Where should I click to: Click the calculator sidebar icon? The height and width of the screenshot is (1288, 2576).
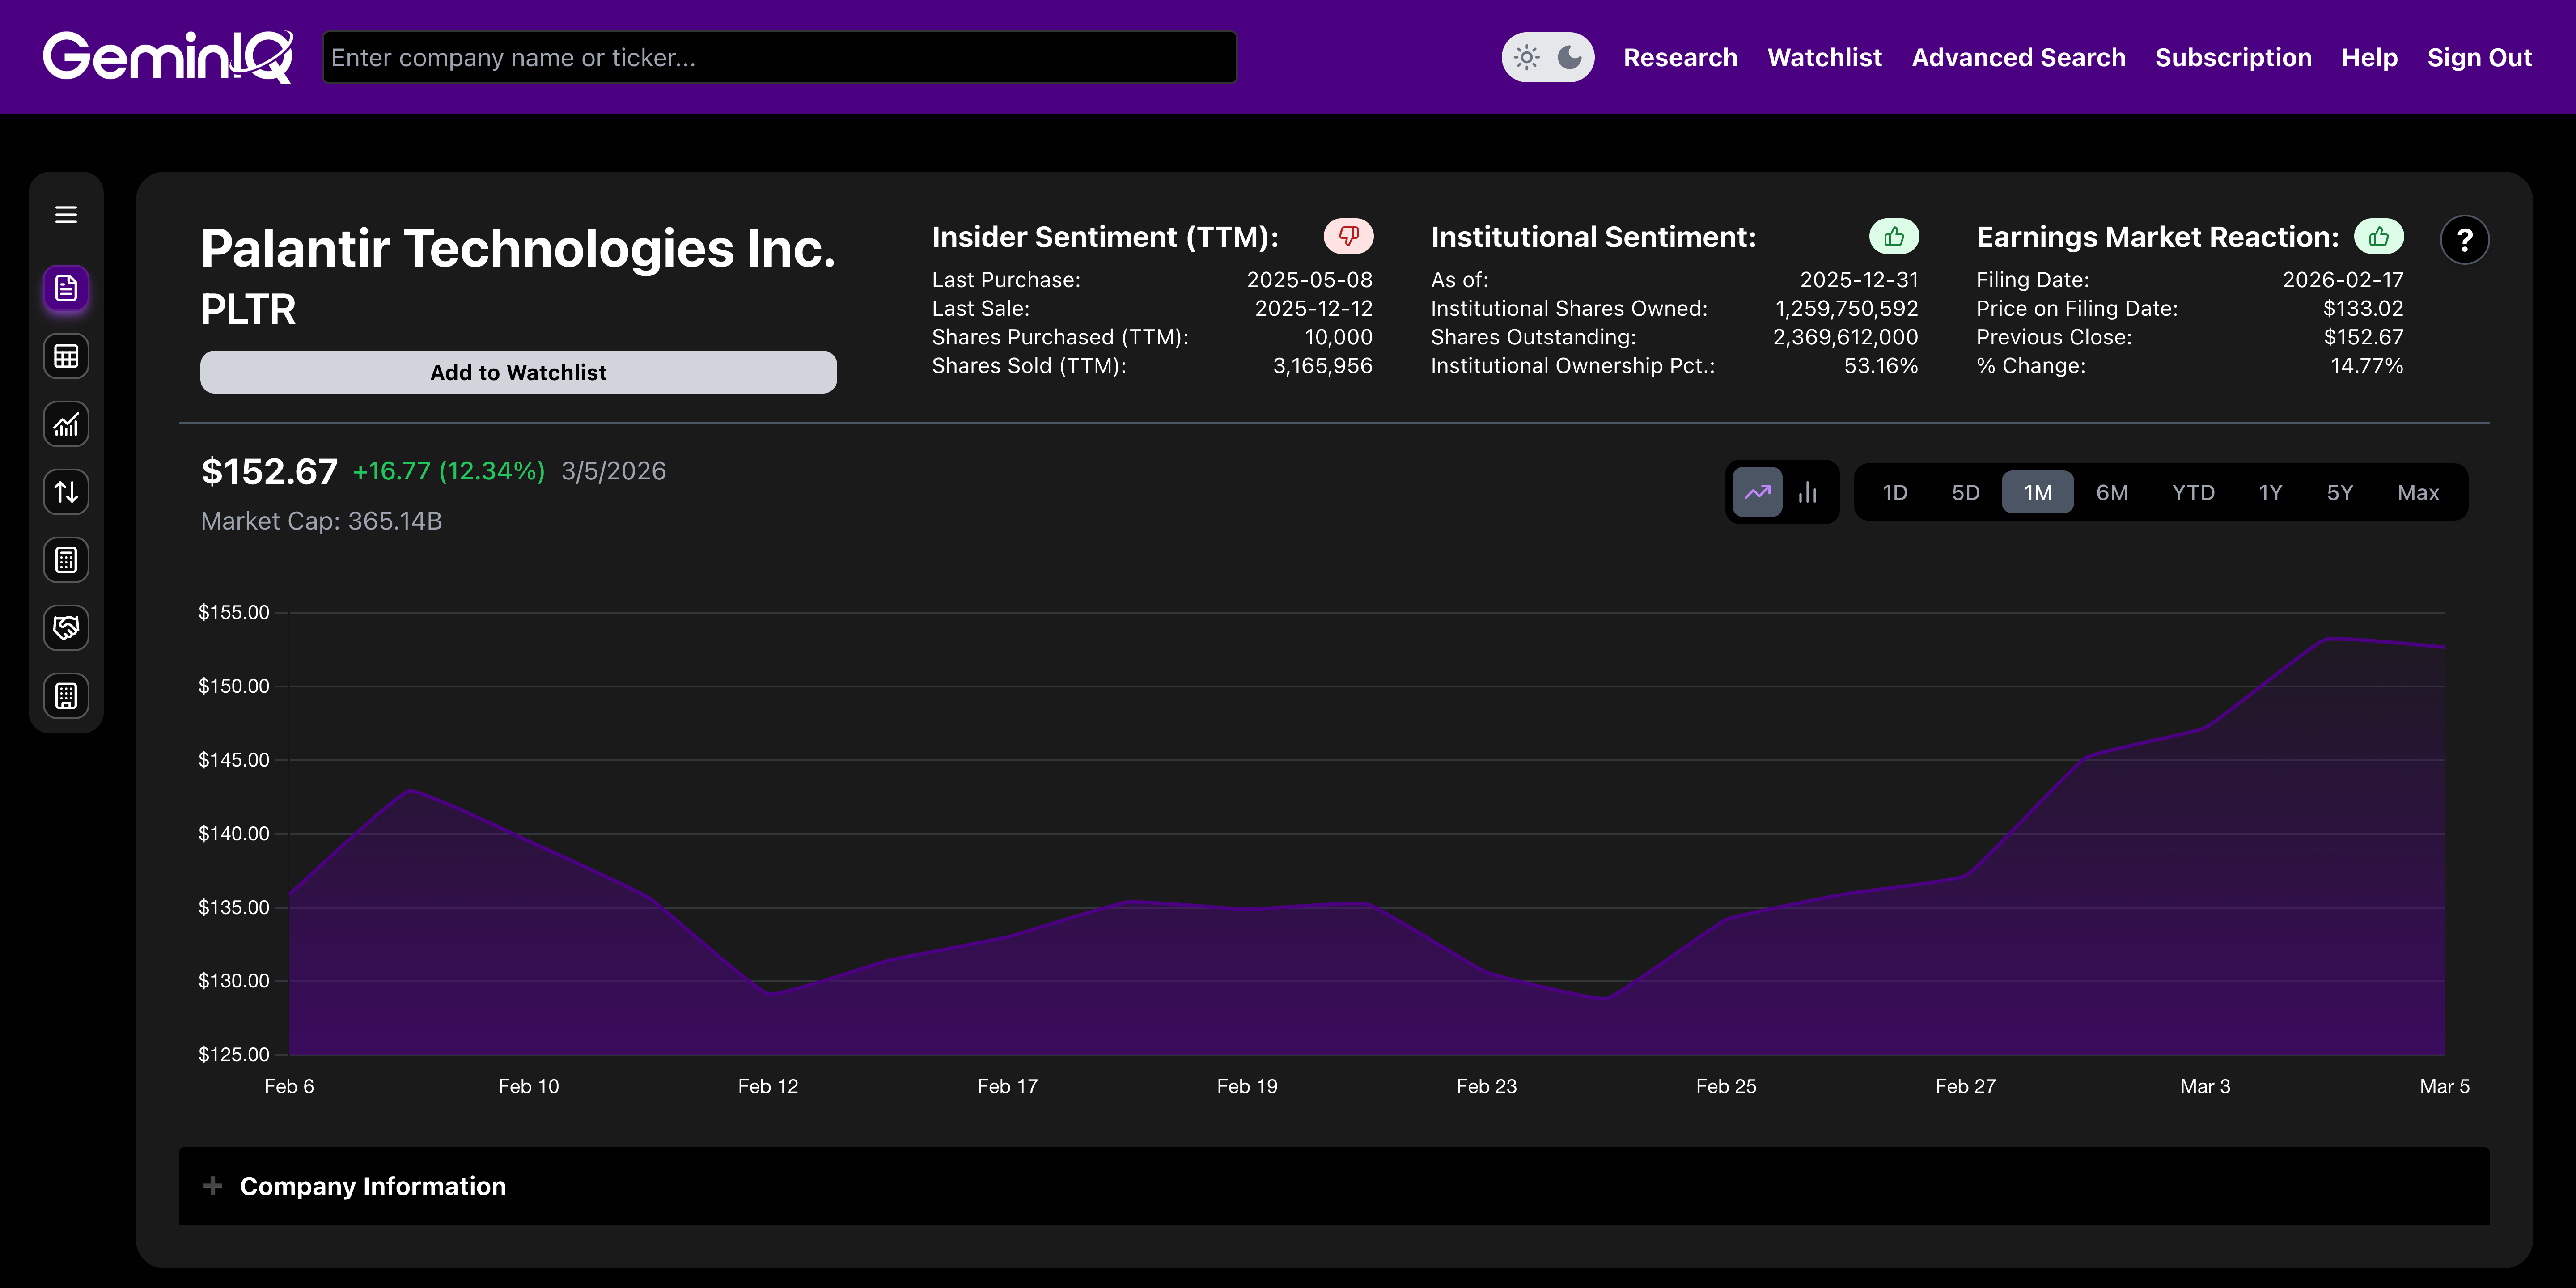point(66,560)
